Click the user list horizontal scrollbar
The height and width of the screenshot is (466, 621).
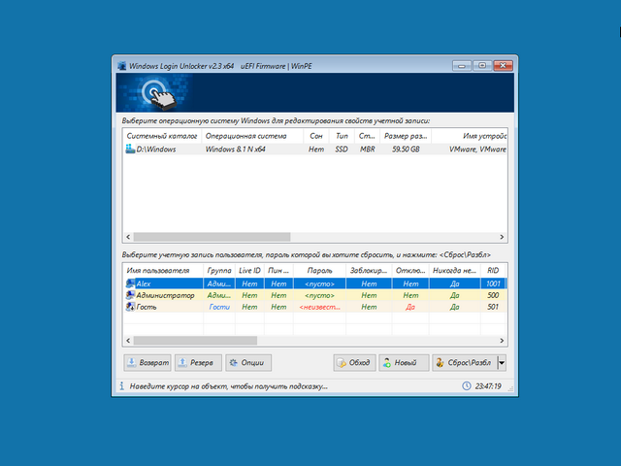[x=196, y=341]
